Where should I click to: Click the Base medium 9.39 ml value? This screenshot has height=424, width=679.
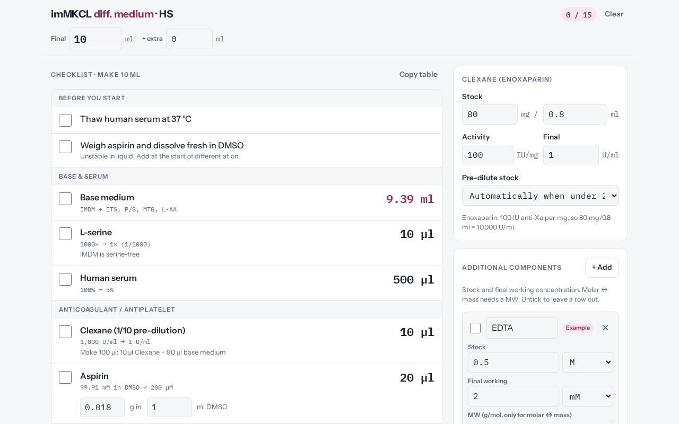(410, 199)
